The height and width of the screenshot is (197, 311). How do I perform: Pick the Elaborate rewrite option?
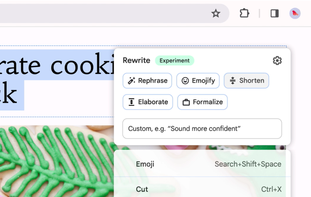pyautogui.click(x=148, y=102)
